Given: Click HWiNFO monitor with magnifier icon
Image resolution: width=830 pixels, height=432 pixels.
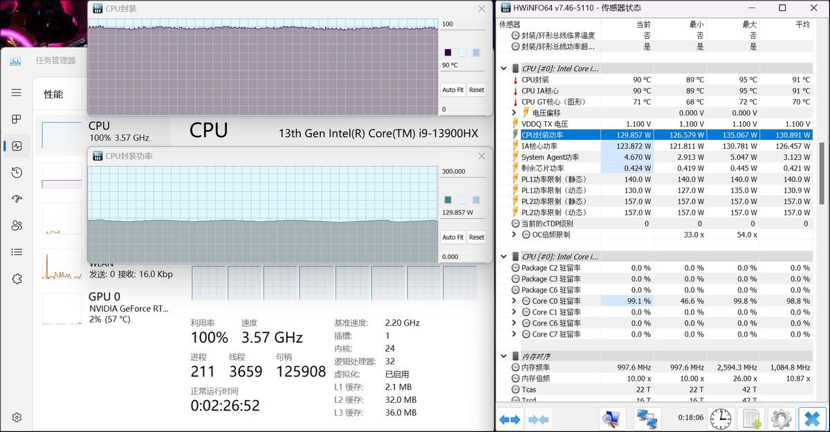Looking at the screenshot, I should [x=612, y=419].
